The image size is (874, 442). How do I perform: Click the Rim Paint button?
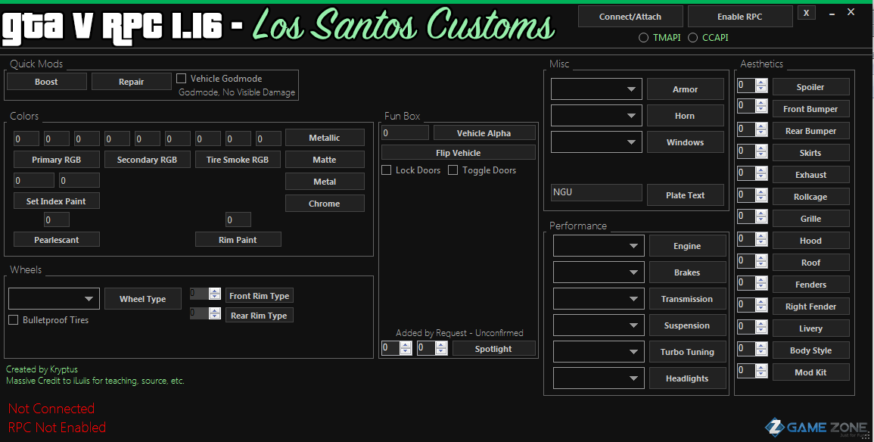(x=238, y=240)
